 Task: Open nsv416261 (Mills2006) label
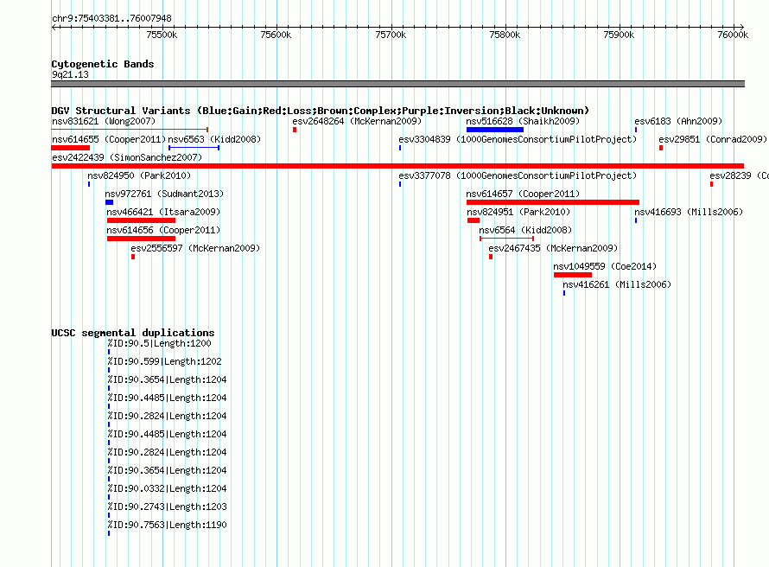pos(617,284)
